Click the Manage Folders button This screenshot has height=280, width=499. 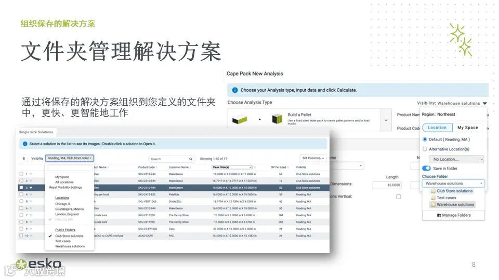click(x=454, y=215)
